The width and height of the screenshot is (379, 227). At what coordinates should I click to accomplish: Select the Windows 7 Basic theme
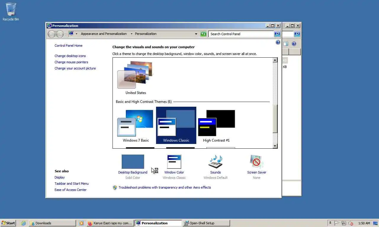click(136, 126)
